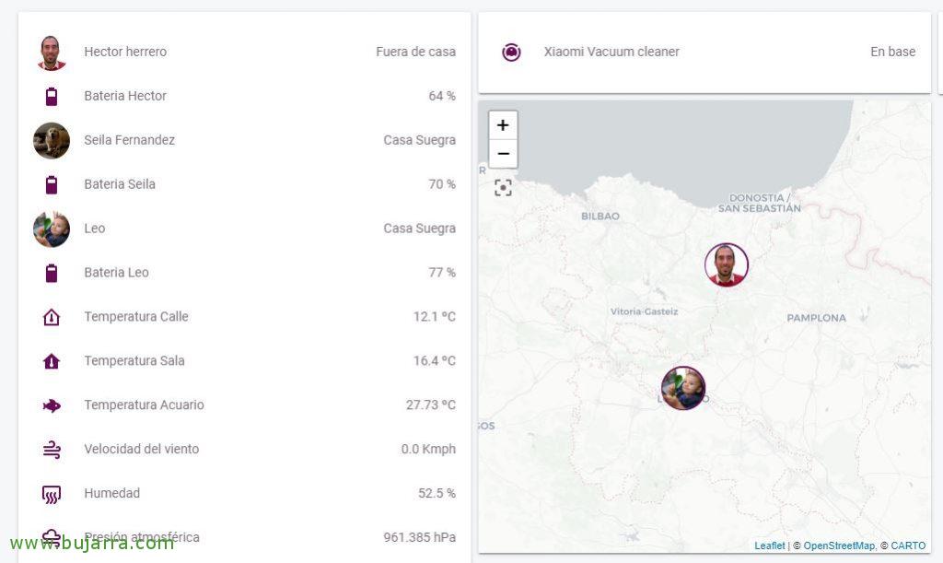Image resolution: width=943 pixels, height=563 pixels.
Task: Select the Temperatura Acuario fish icon
Action: point(52,405)
